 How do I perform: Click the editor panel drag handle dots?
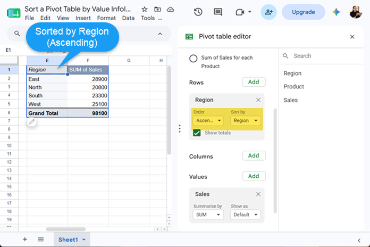(x=180, y=129)
